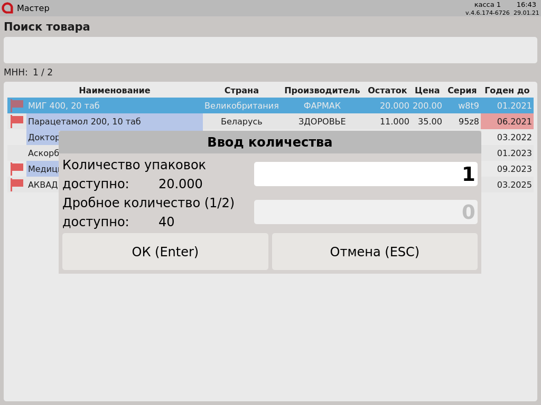
Task: Sort by Остаток column header
Action: point(387,90)
